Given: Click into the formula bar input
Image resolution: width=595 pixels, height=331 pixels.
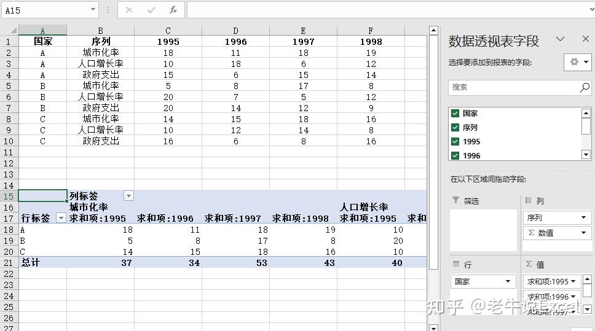Looking at the screenshot, I should click(389, 10).
